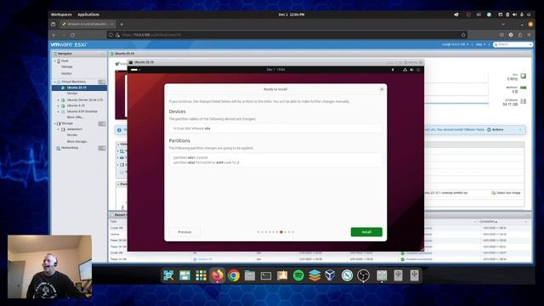Collapse the Host tree node
This screenshot has width=544, height=306.
pyautogui.click(x=54, y=60)
